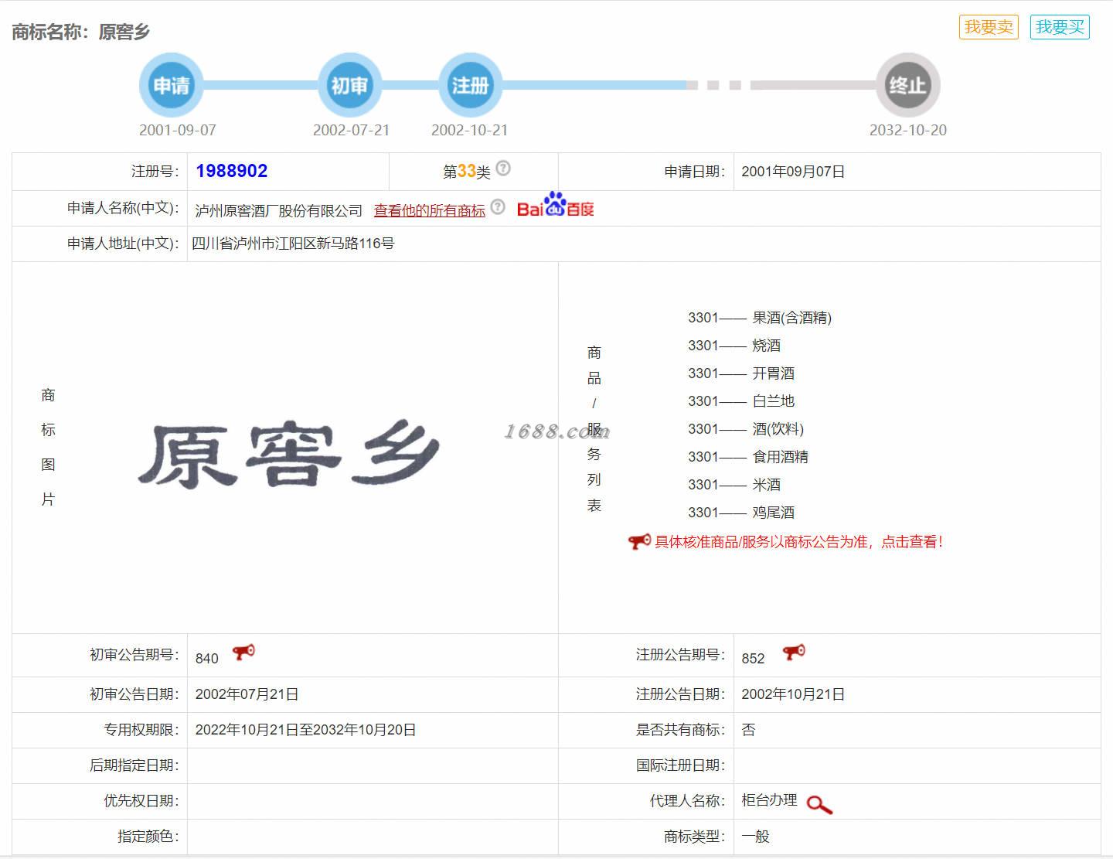
Task: Click agent name 柜台办理
Action: 769,800
